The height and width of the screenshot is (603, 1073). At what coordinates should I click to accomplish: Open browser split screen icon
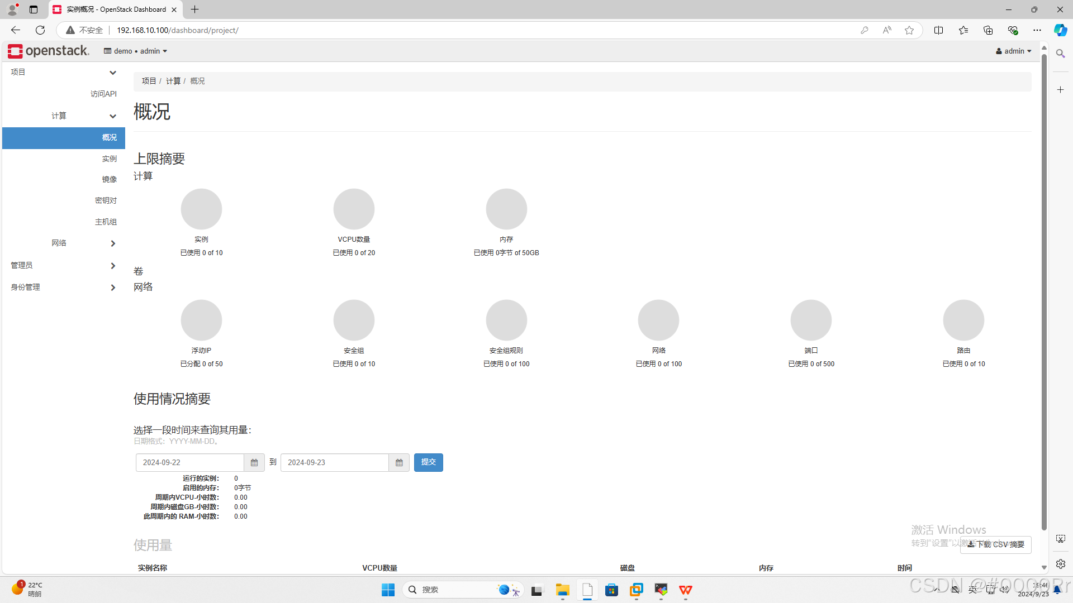click(x=938, y=30)
